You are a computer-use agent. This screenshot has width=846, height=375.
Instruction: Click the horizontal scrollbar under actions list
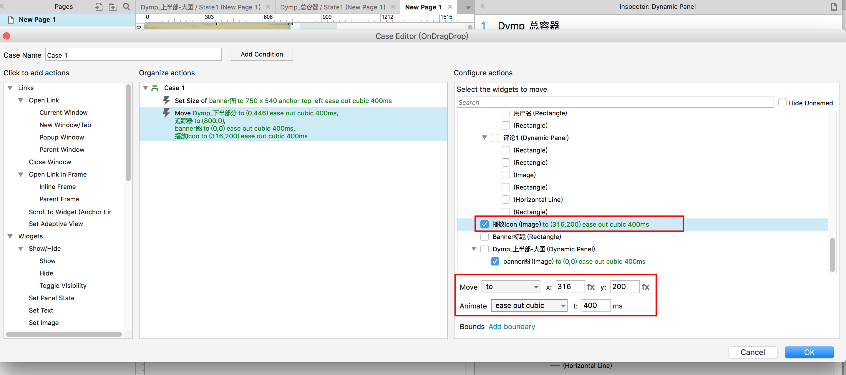64,334
